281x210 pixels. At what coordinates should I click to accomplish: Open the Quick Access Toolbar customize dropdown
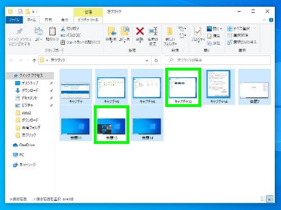(33, 12)
